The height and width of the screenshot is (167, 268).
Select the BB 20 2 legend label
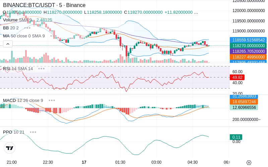11,28
